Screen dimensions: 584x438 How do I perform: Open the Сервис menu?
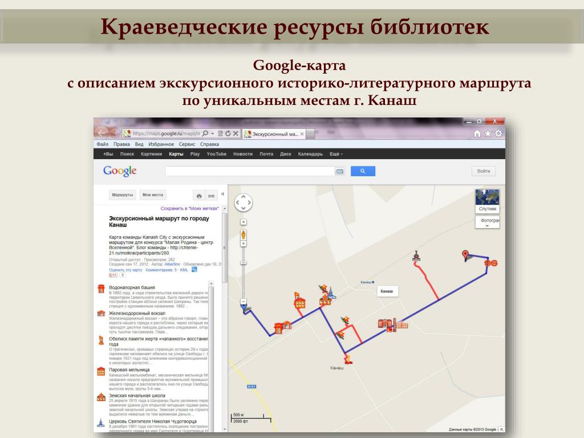click(x=187, y=144)
